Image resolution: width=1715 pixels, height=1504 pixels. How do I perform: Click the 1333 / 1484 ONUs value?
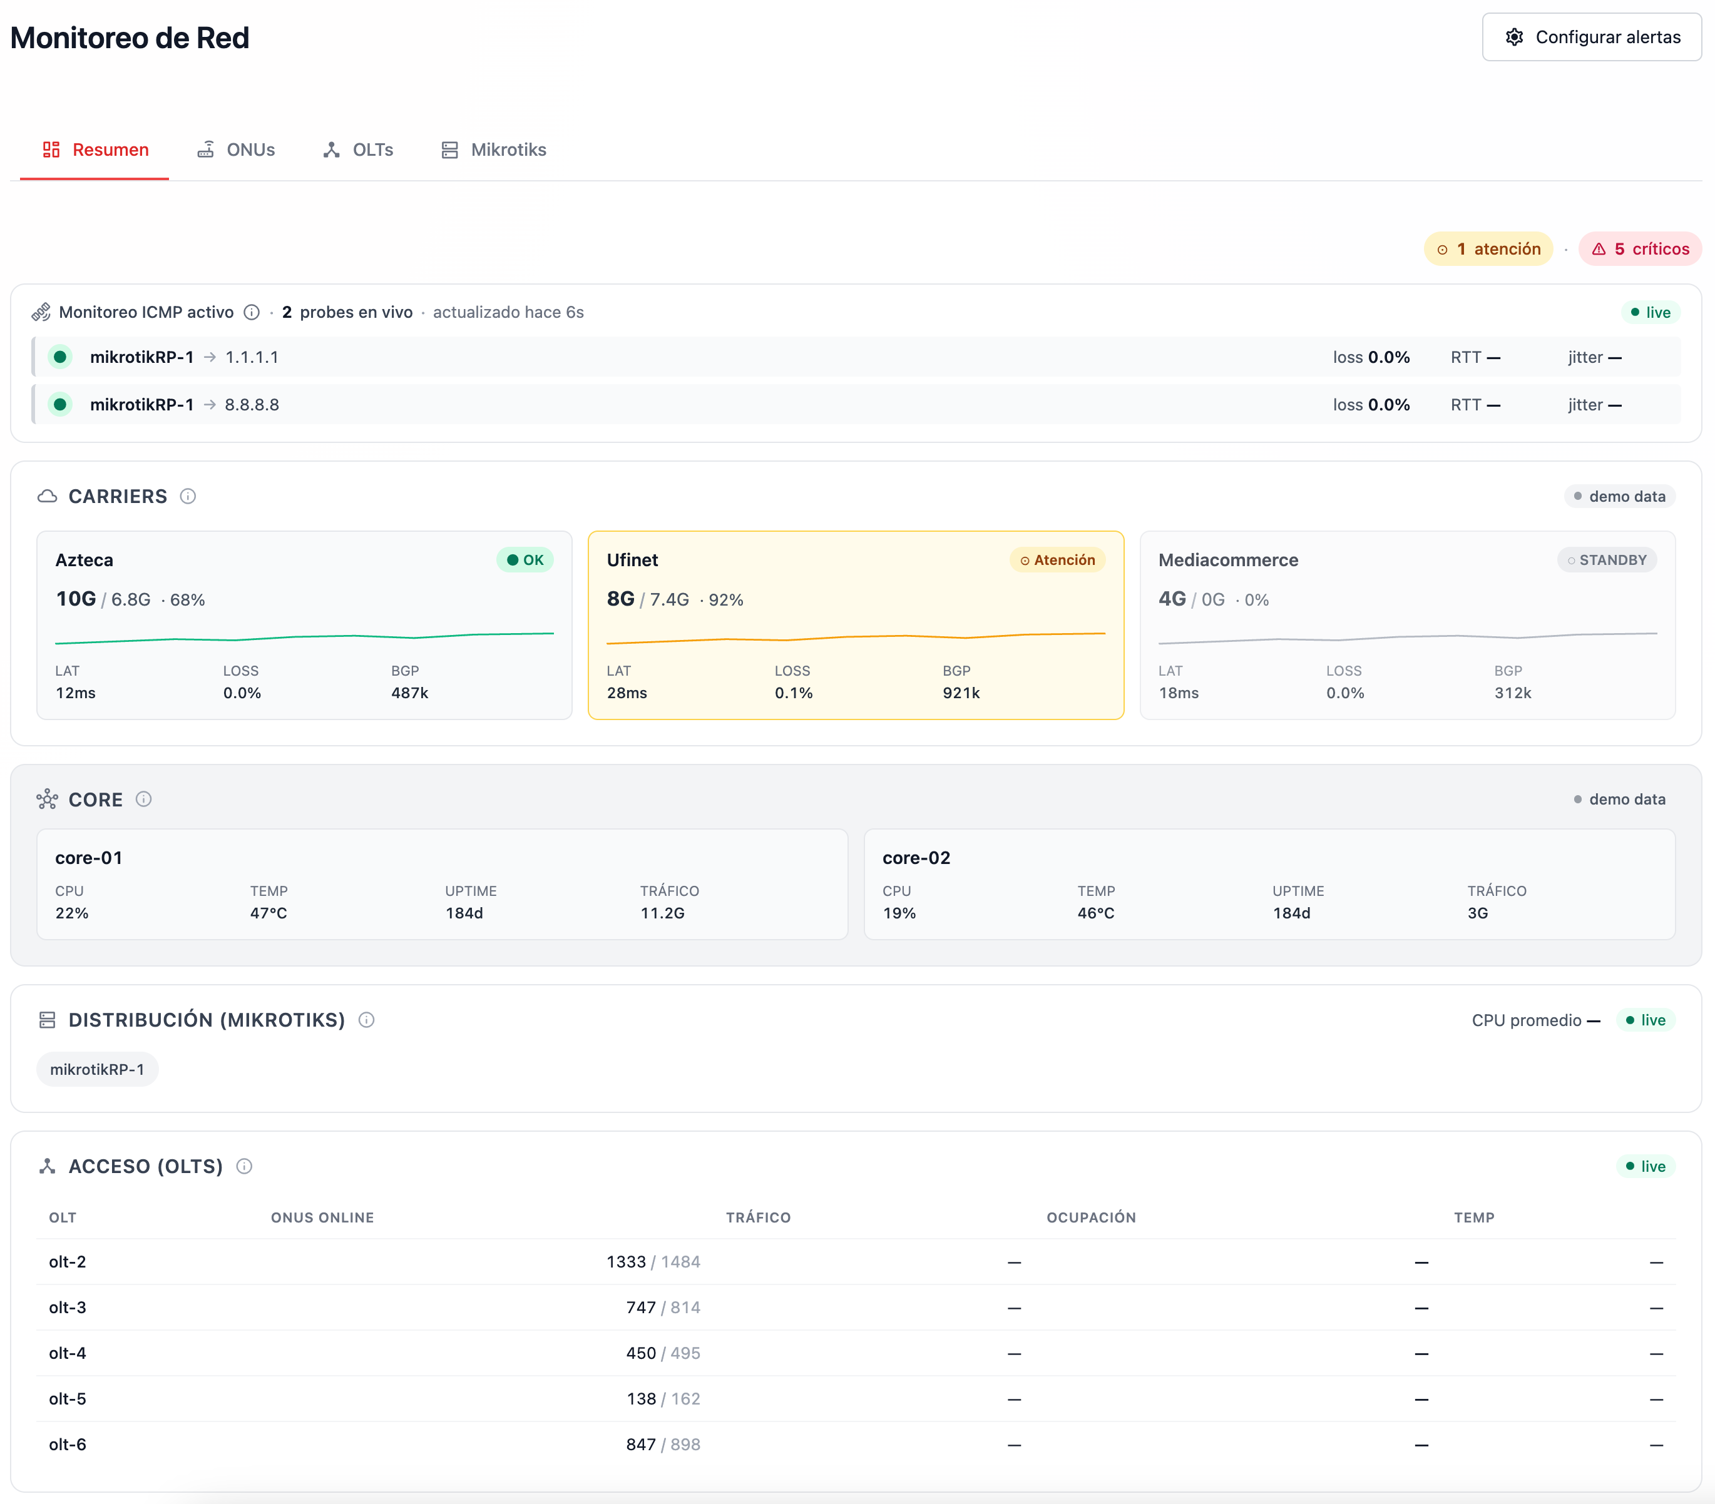click(x=653, y=1262)
